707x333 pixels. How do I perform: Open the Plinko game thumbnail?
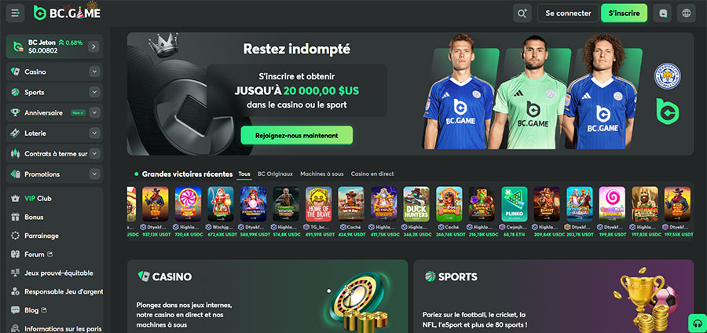click(515, 204)
